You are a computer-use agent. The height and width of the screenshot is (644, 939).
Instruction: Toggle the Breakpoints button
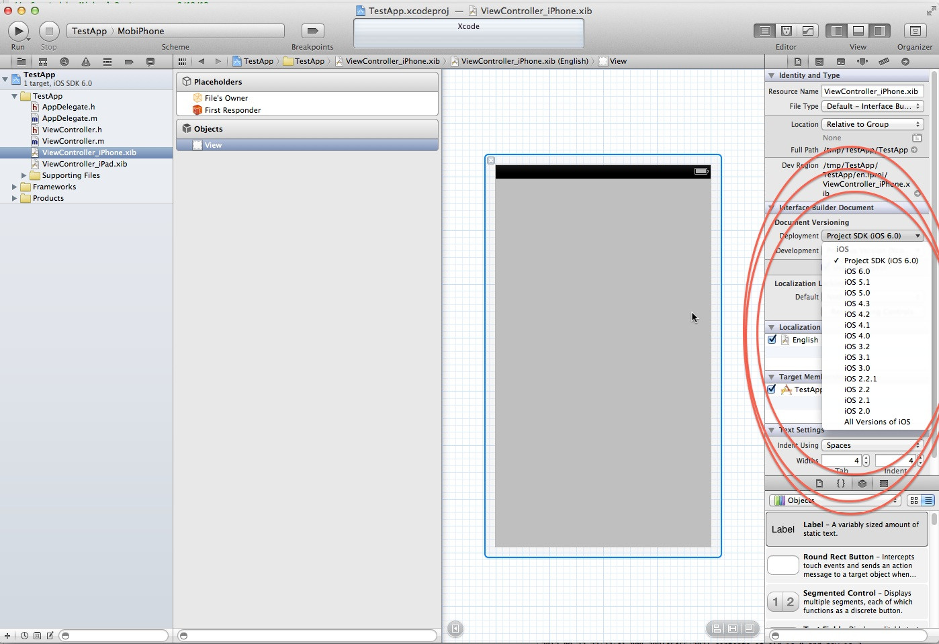(x=312, y=31)
